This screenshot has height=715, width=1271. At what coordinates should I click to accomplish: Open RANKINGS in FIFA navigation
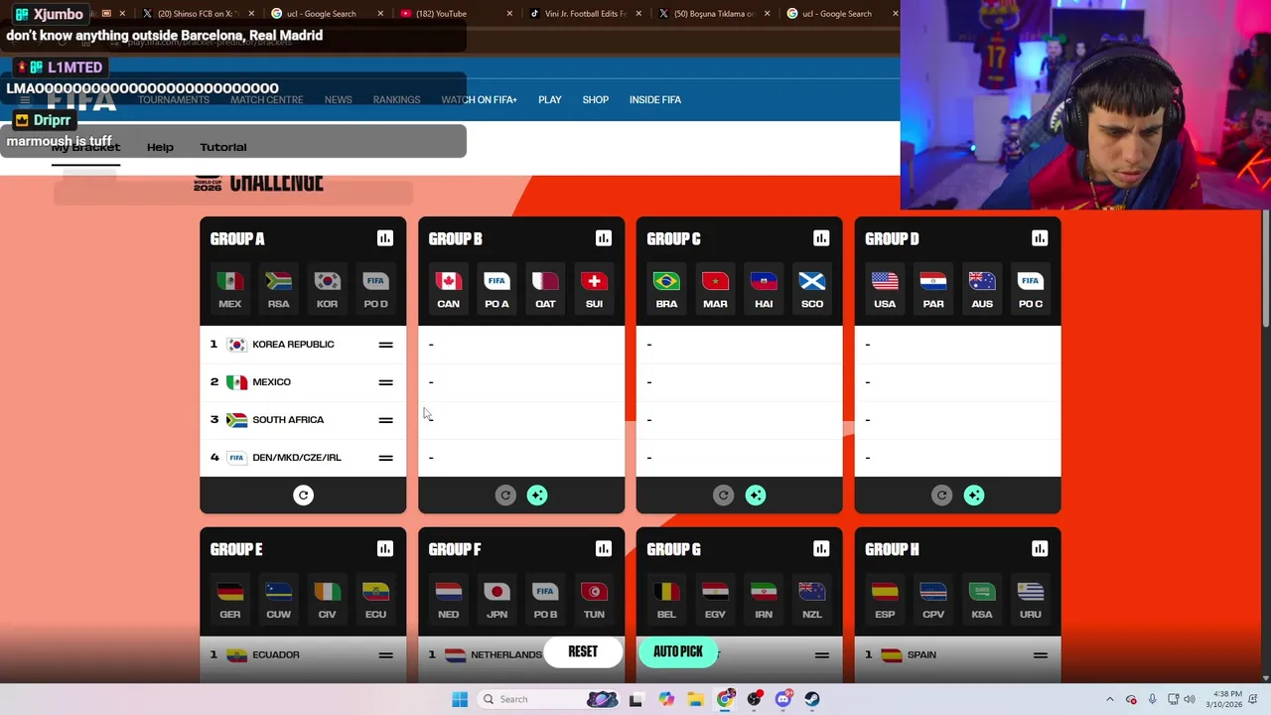tap(396, 99)
